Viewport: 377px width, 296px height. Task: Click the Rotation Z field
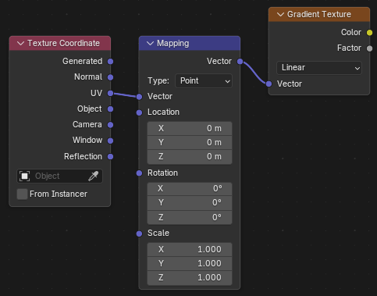[190, 217]
